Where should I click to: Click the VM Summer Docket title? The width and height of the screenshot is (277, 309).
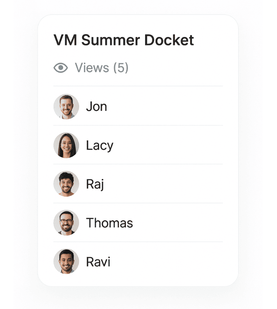124,40
